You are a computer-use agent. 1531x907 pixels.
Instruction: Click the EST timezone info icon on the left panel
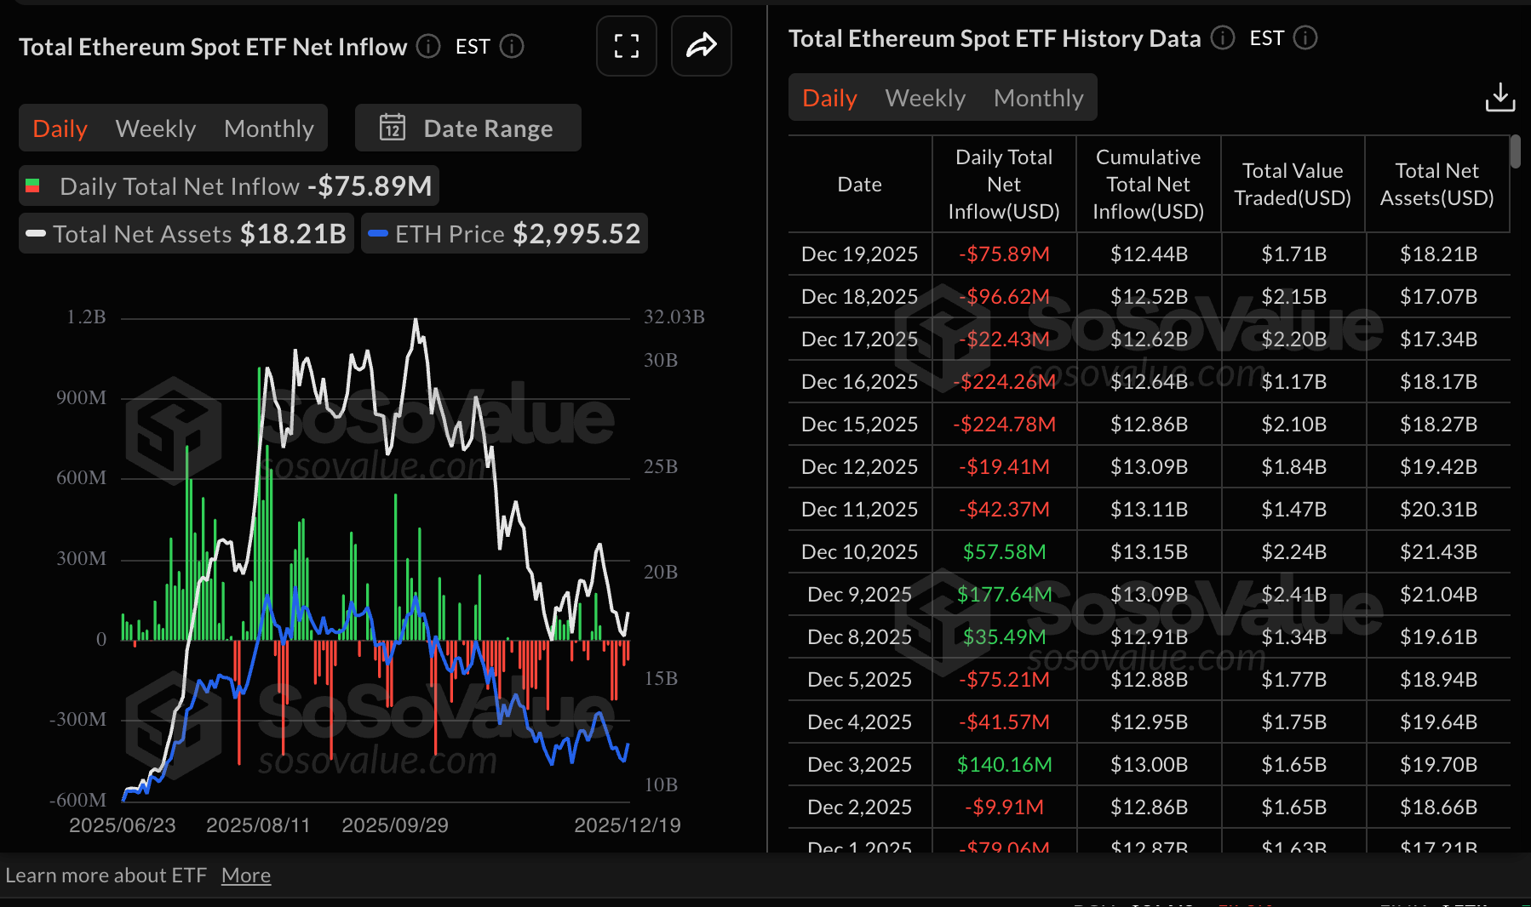click(x=512, y=47)
